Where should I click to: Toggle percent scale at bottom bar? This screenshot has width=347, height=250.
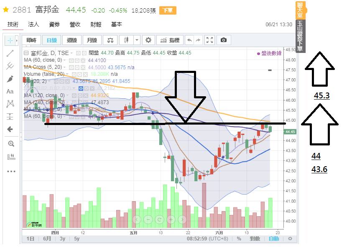239,238
